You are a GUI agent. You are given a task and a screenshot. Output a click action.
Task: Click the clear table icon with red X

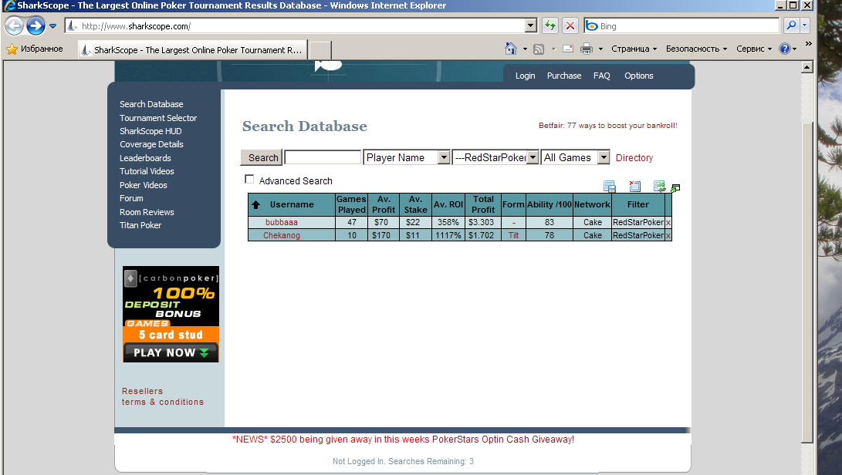(634, 187)
